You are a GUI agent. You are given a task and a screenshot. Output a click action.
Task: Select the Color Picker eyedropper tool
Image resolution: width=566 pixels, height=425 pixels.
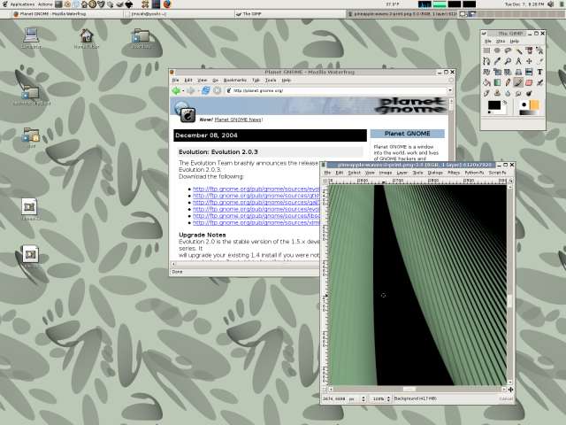[497, 61]
